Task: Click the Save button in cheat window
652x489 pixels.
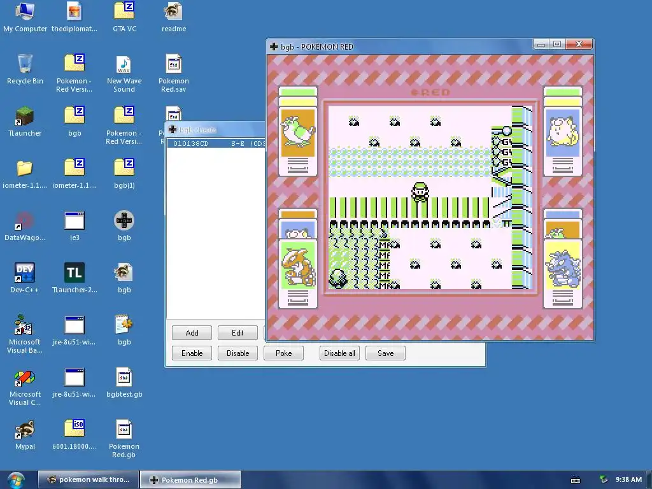Action: pos(385,353)
